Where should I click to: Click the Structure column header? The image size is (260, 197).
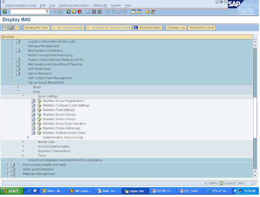tap(127, 37)
